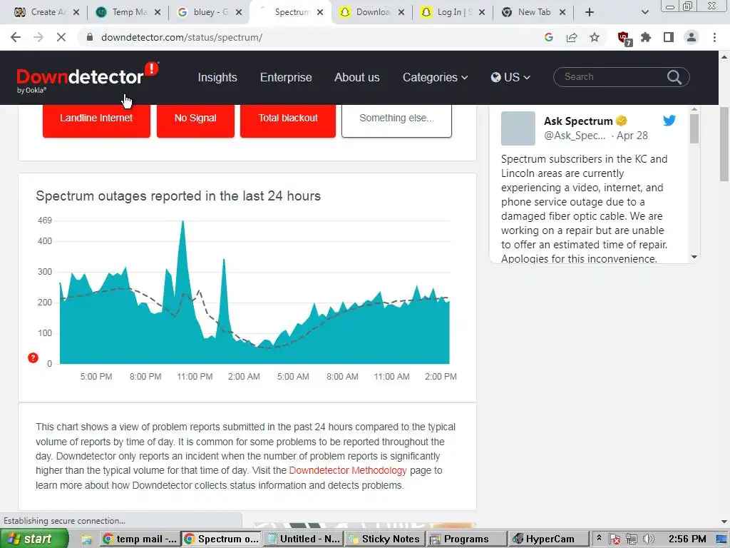Click the network tray icon

632,539
